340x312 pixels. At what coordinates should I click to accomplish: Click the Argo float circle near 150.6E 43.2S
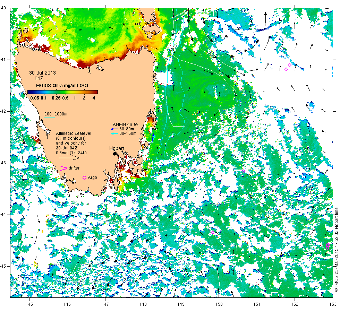coord(243,171)
